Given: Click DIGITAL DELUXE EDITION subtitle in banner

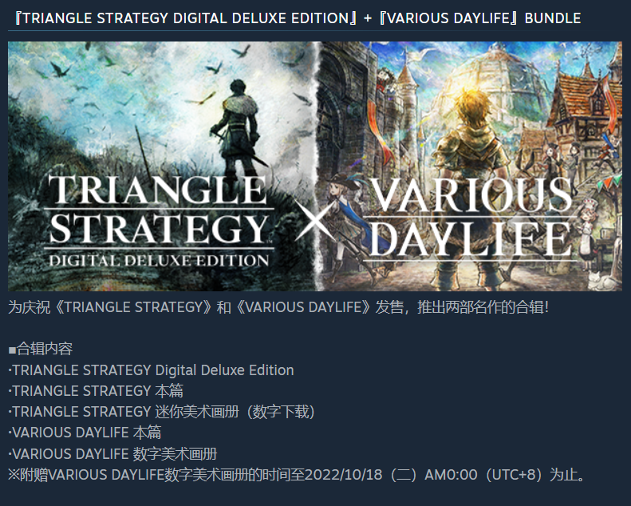Looking at the screenshot, I should pos(159,260).
